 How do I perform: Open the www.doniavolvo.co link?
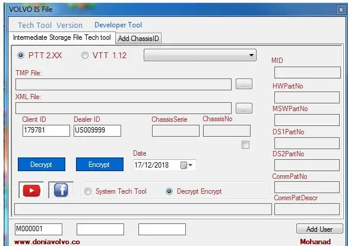pos(47,242)
